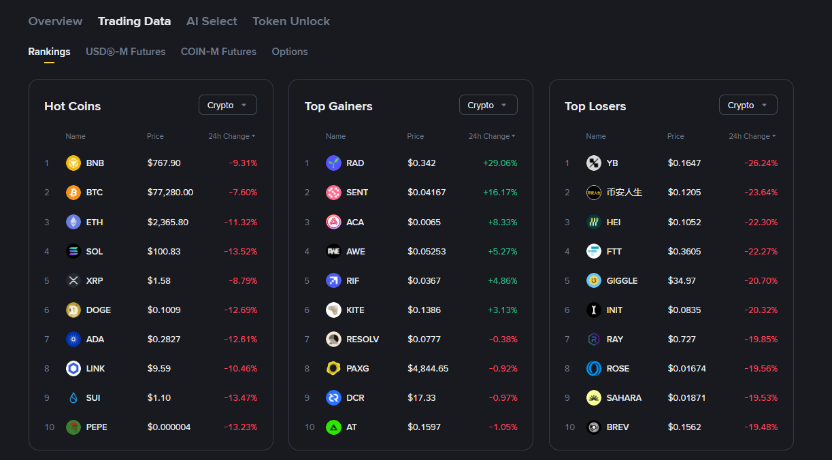Open the Top Losers Crypto dropdown
This screenshot has width=832, height=460.
[748, 105]
